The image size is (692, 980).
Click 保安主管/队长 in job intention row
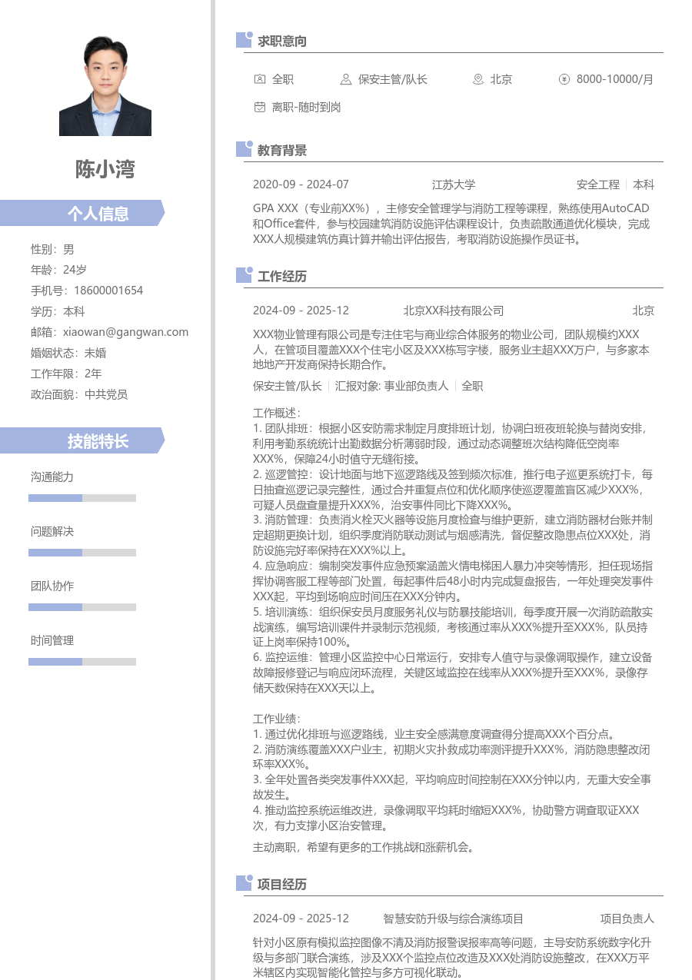click(393, 79)
